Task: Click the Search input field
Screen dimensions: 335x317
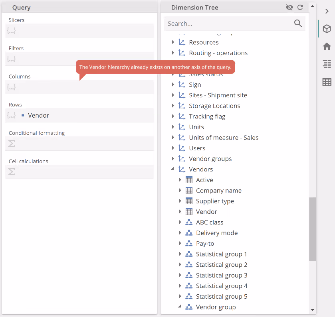Action: pyautogui.click(x=228, y=24)
